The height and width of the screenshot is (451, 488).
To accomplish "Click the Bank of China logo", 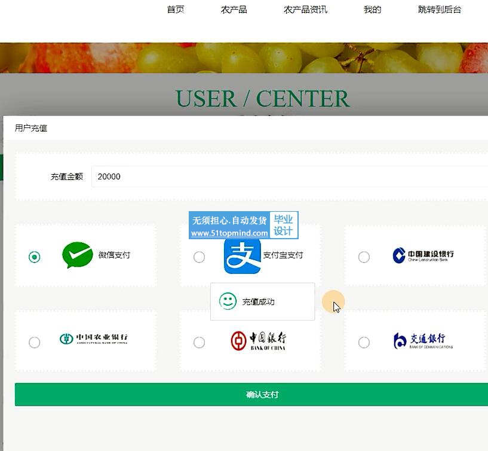I will click(258, 341).
